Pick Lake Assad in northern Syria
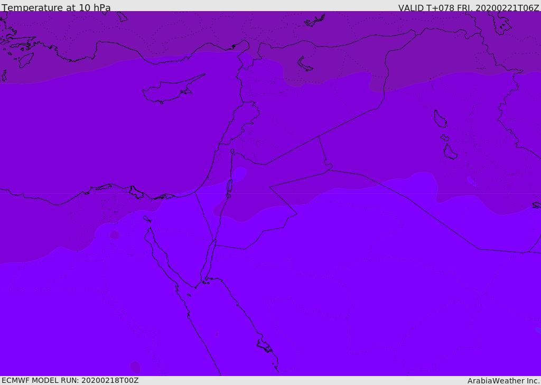 305,64
